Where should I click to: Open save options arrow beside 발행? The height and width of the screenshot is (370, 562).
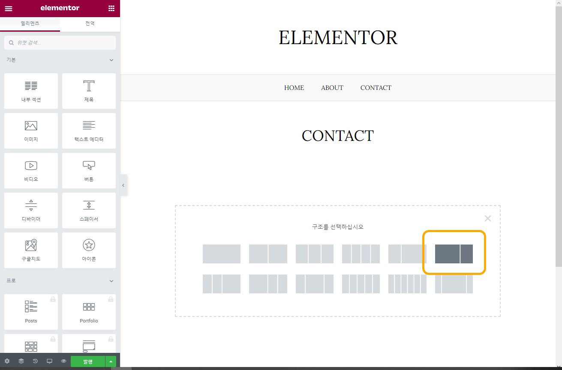tap(111, 361)
